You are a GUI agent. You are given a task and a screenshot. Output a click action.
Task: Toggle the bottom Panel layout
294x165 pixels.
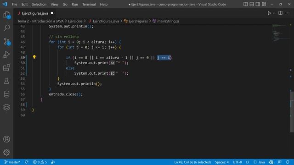tap(252, 4)
